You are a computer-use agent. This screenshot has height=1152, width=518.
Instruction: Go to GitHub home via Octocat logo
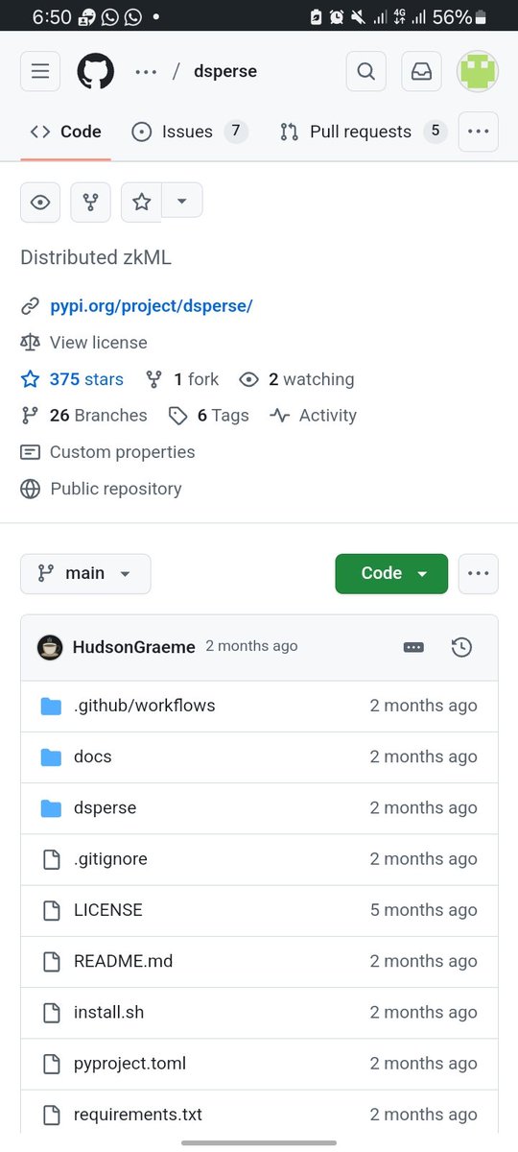pos(96,71)
